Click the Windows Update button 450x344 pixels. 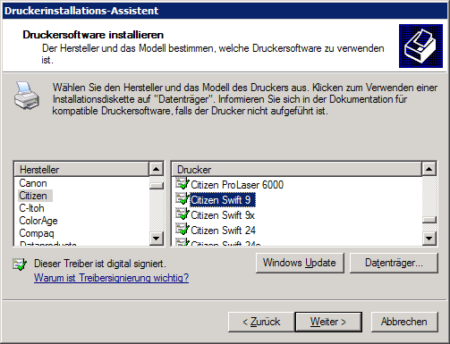300,263
